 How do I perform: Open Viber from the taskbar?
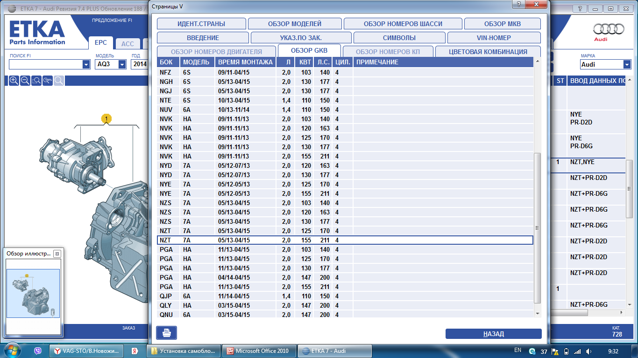[38, 351]
